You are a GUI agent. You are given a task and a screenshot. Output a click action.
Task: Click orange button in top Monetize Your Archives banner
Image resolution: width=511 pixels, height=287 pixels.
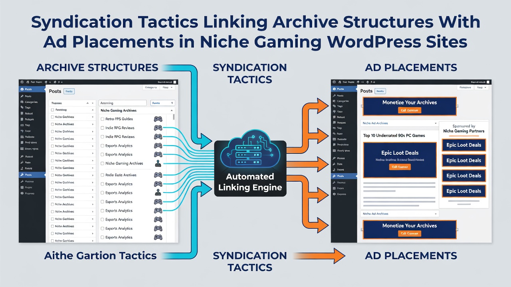[410, 110]
